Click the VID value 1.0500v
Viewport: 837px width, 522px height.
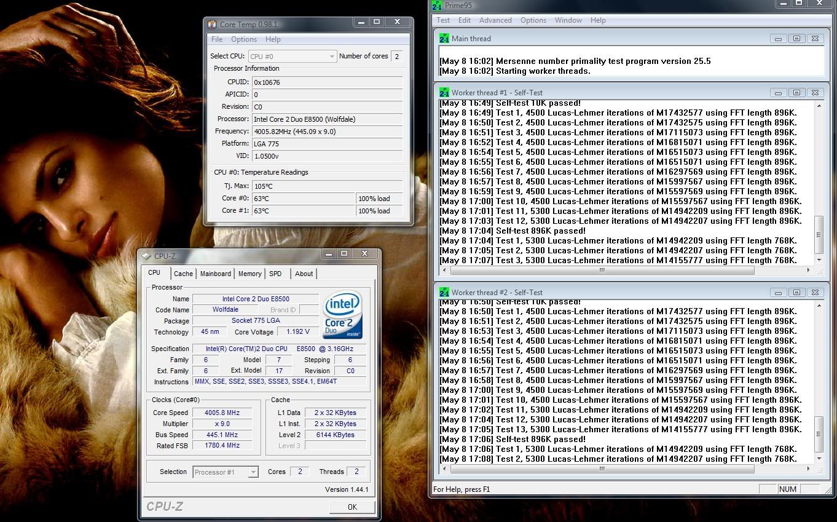pos(328,156)
